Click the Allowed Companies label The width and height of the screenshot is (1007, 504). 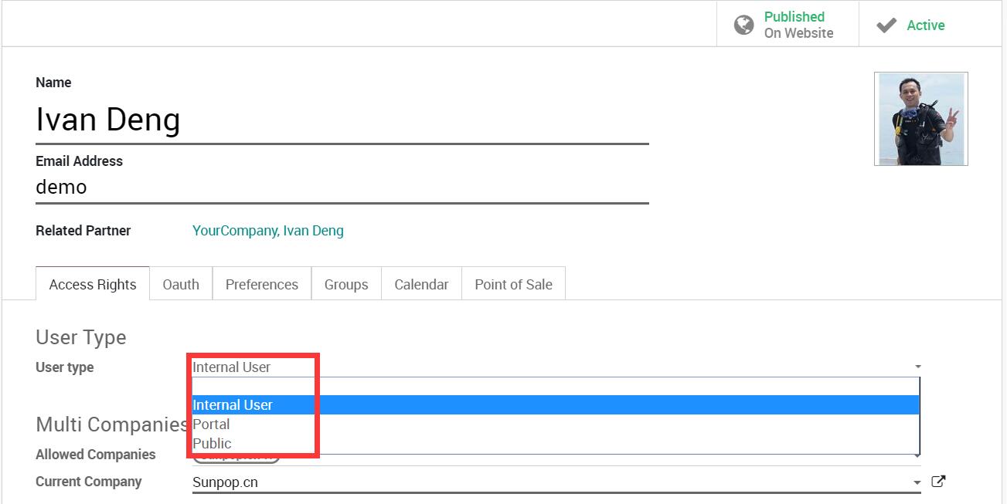(96, 455)
